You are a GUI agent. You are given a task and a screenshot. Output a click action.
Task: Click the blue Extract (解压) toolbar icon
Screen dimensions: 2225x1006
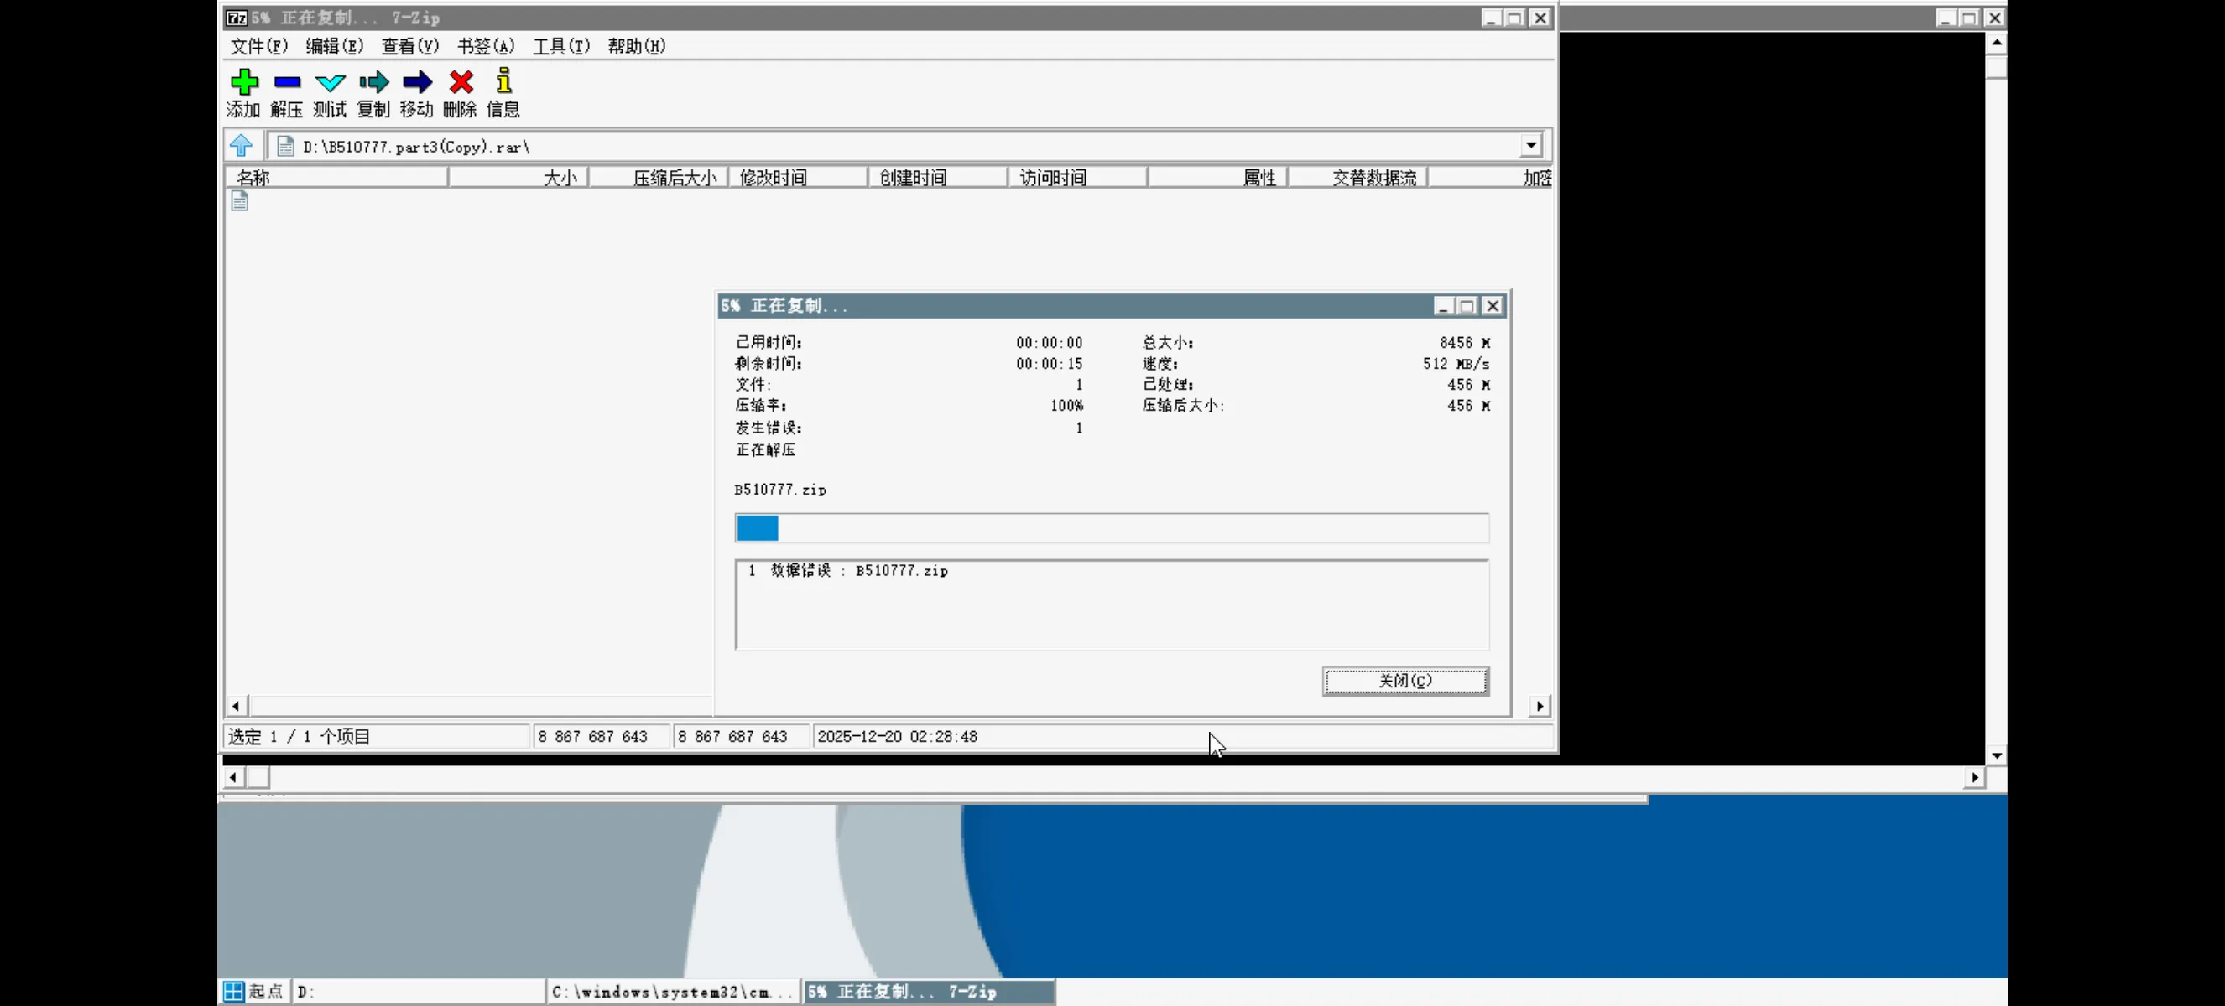pos(287,82)
